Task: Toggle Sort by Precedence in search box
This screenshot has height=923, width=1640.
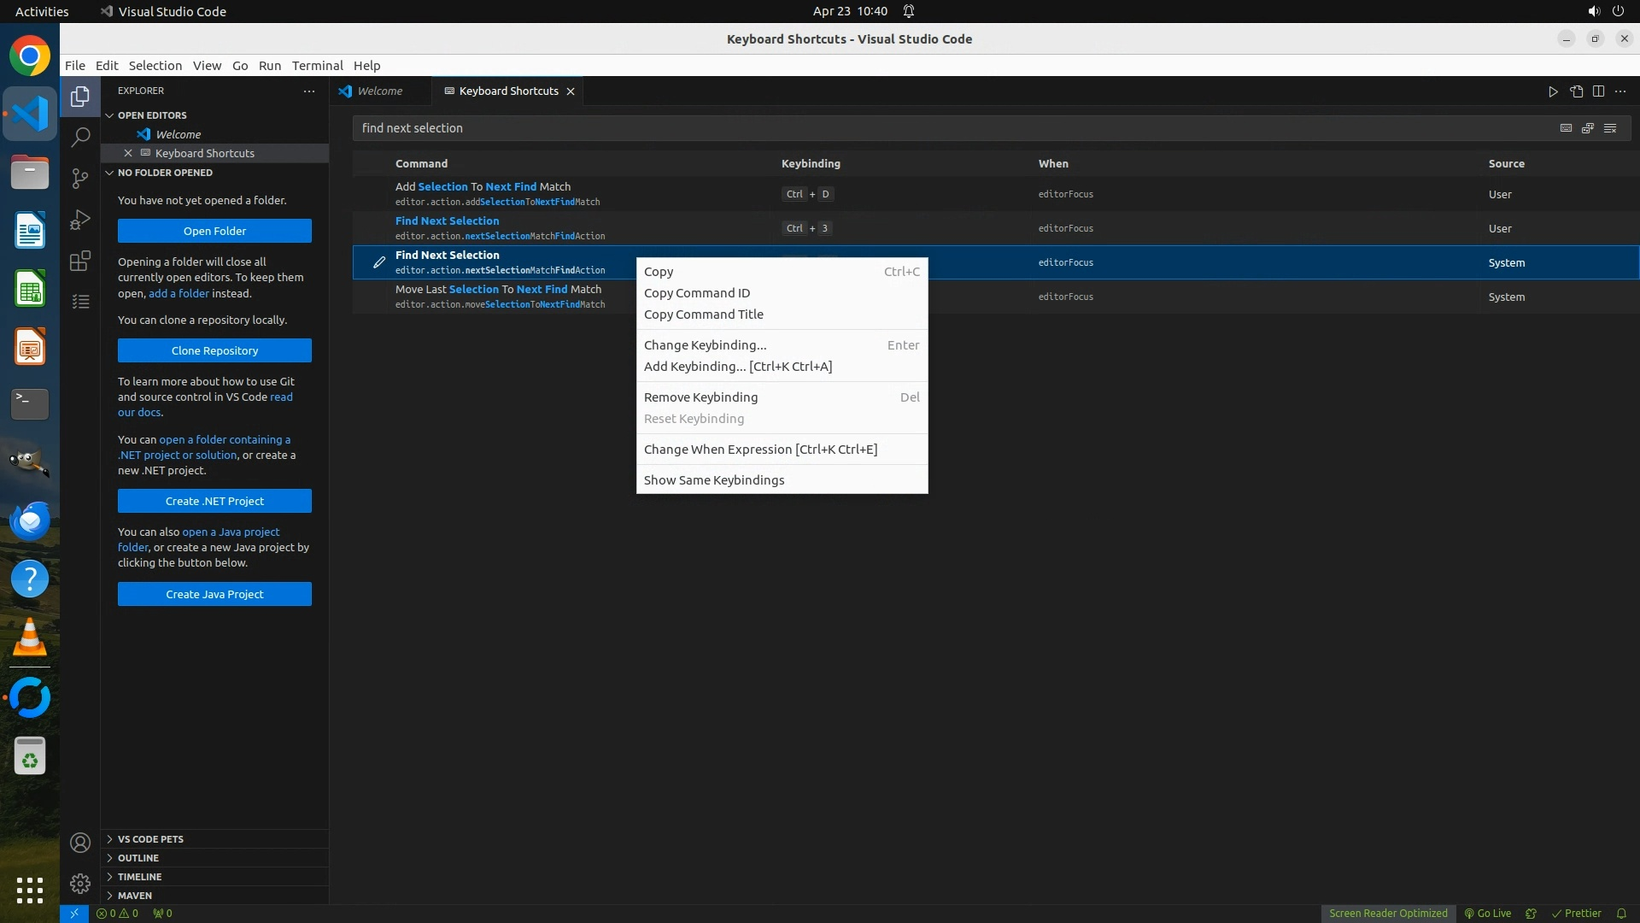Action: (1588, 128)
